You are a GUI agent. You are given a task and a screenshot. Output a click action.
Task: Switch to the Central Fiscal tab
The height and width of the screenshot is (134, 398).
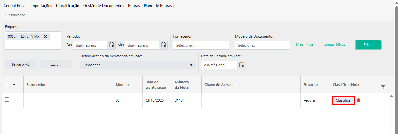15,6
